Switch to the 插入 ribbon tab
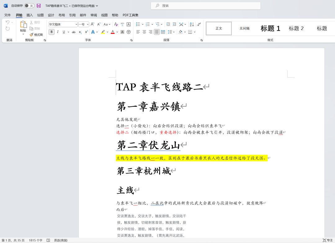The height and width of the screenshot is (243, 335). (x=29, y=15)
